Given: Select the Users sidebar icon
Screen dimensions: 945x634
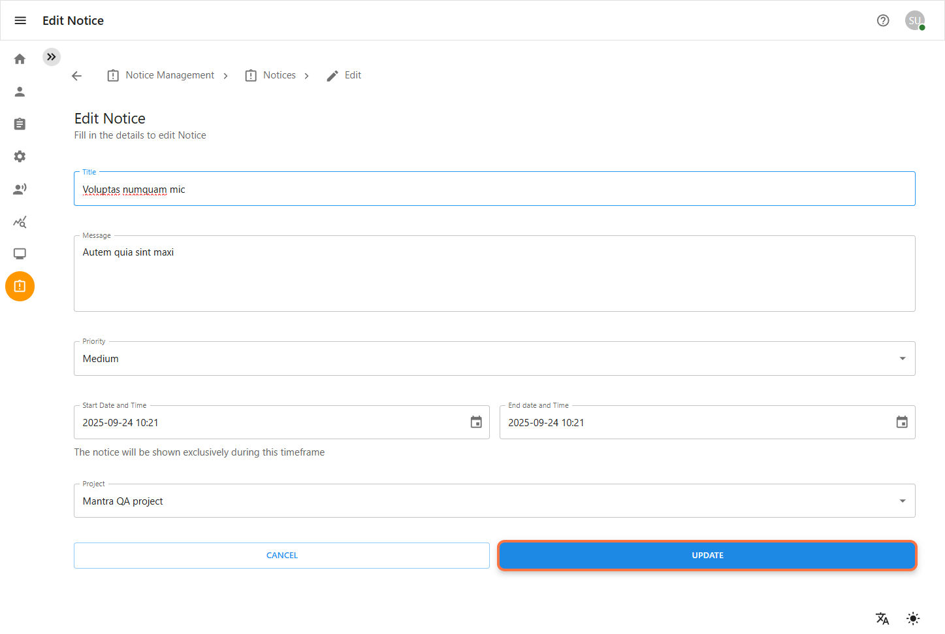Looking at the screenshot, I should point(20,92).
